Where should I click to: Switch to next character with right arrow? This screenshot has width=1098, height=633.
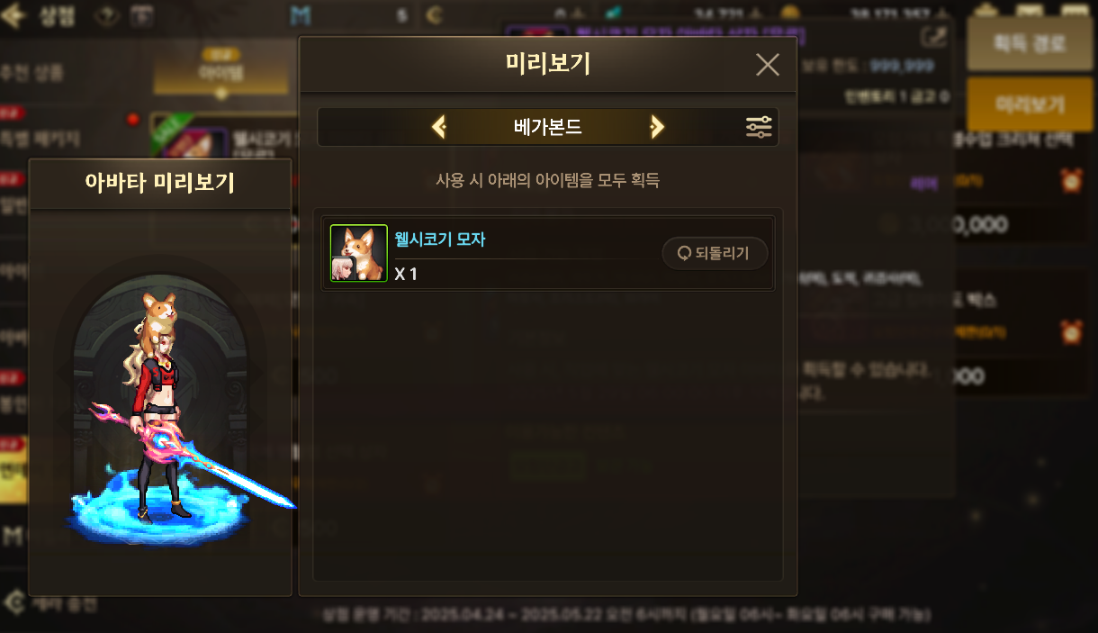pos(657,127)
